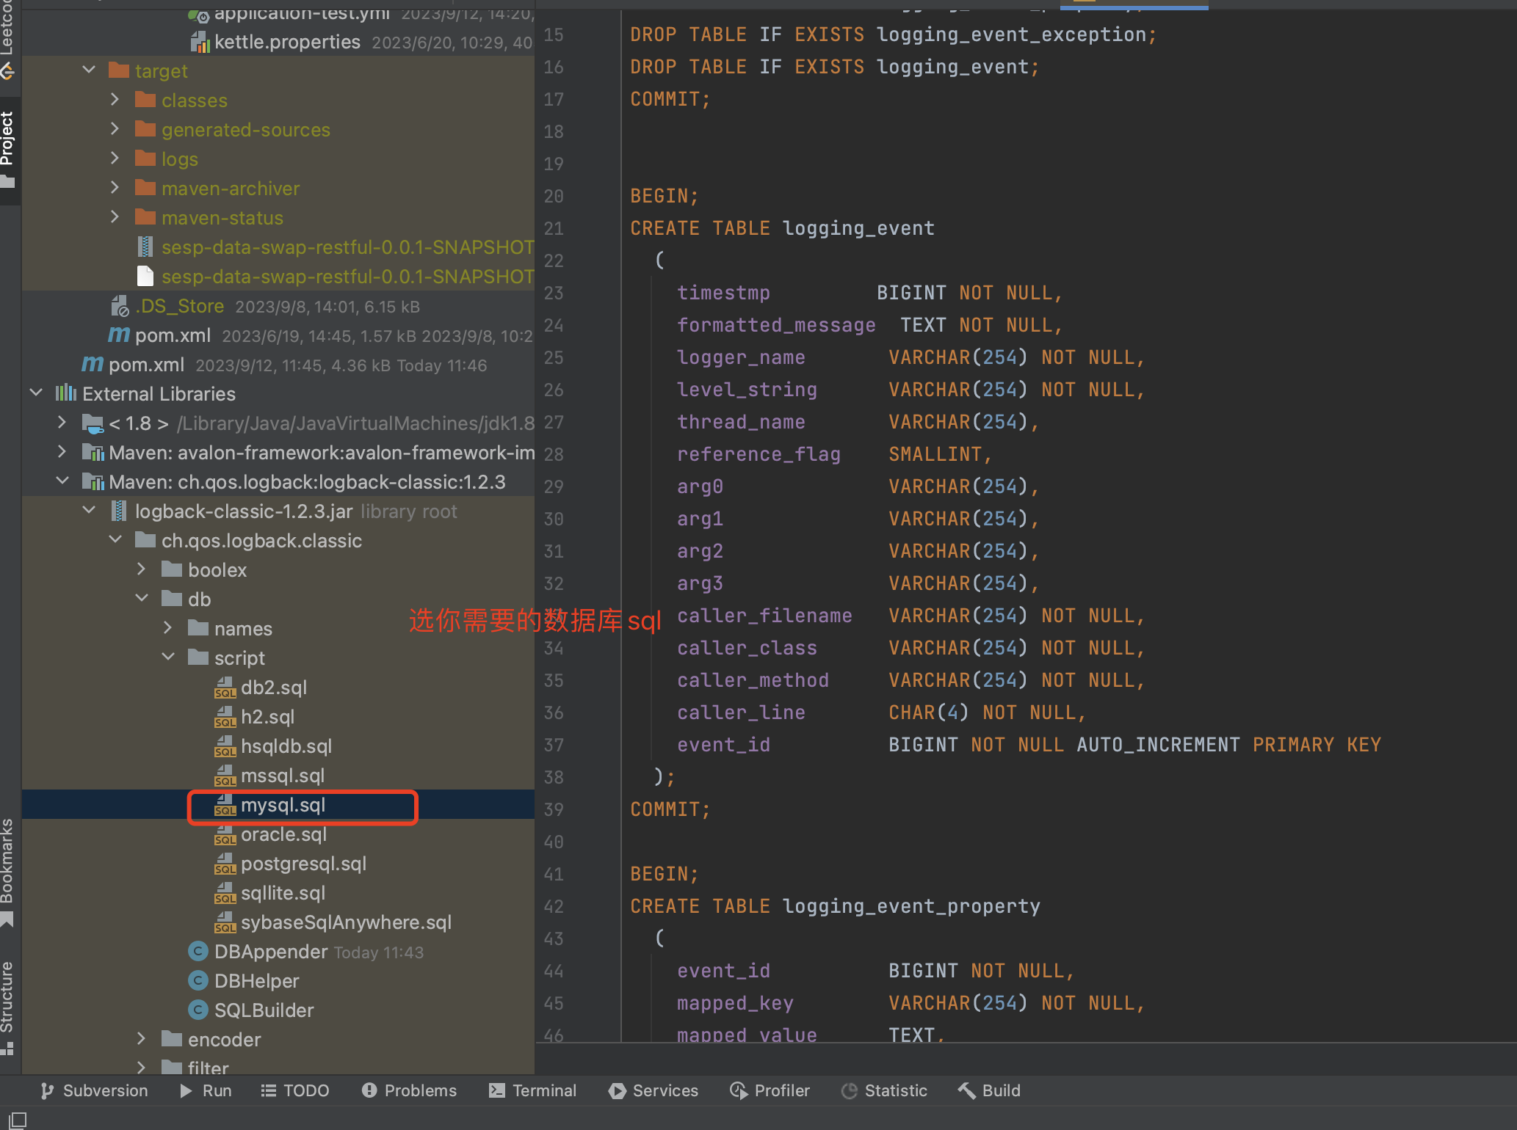
Task: Select the DBAppender class
Action: (269, 951)
